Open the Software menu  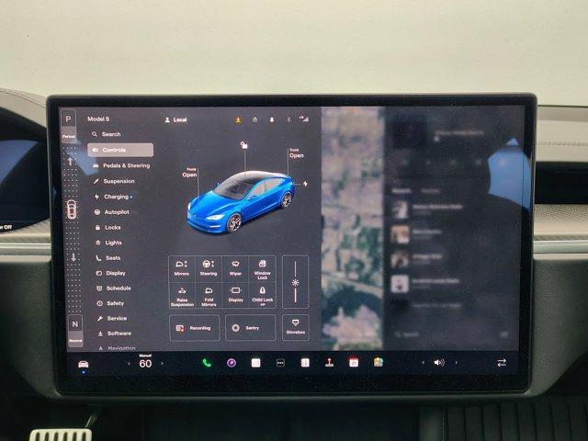114,334
